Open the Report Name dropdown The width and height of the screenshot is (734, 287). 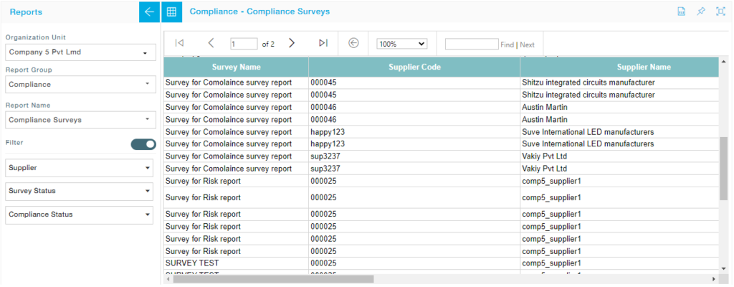pyautogui.click(x=80, y=120)
